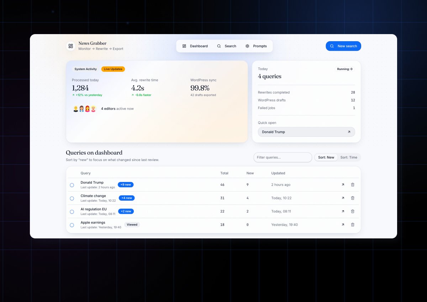The image size is (427, 302).
Task: Click the Climate change query name
Action: (93, 196)
